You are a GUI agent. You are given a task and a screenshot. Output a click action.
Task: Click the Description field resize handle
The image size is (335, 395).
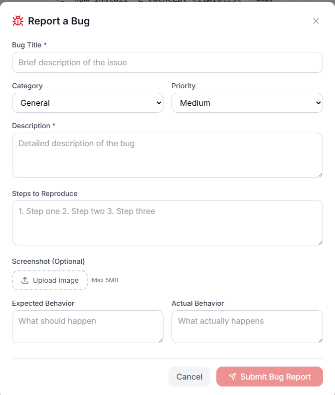tap(320, 174)
